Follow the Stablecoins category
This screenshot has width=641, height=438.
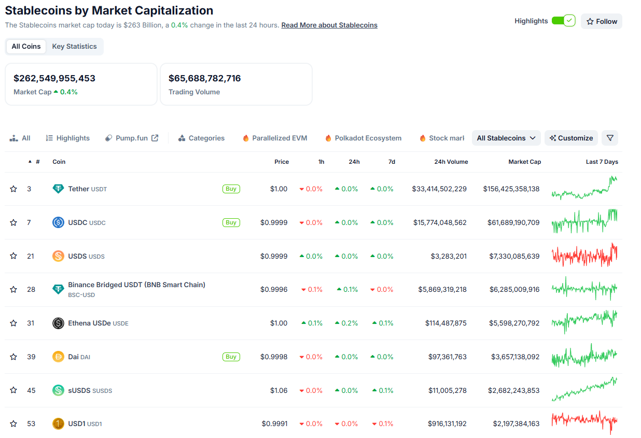click(602, 21)
